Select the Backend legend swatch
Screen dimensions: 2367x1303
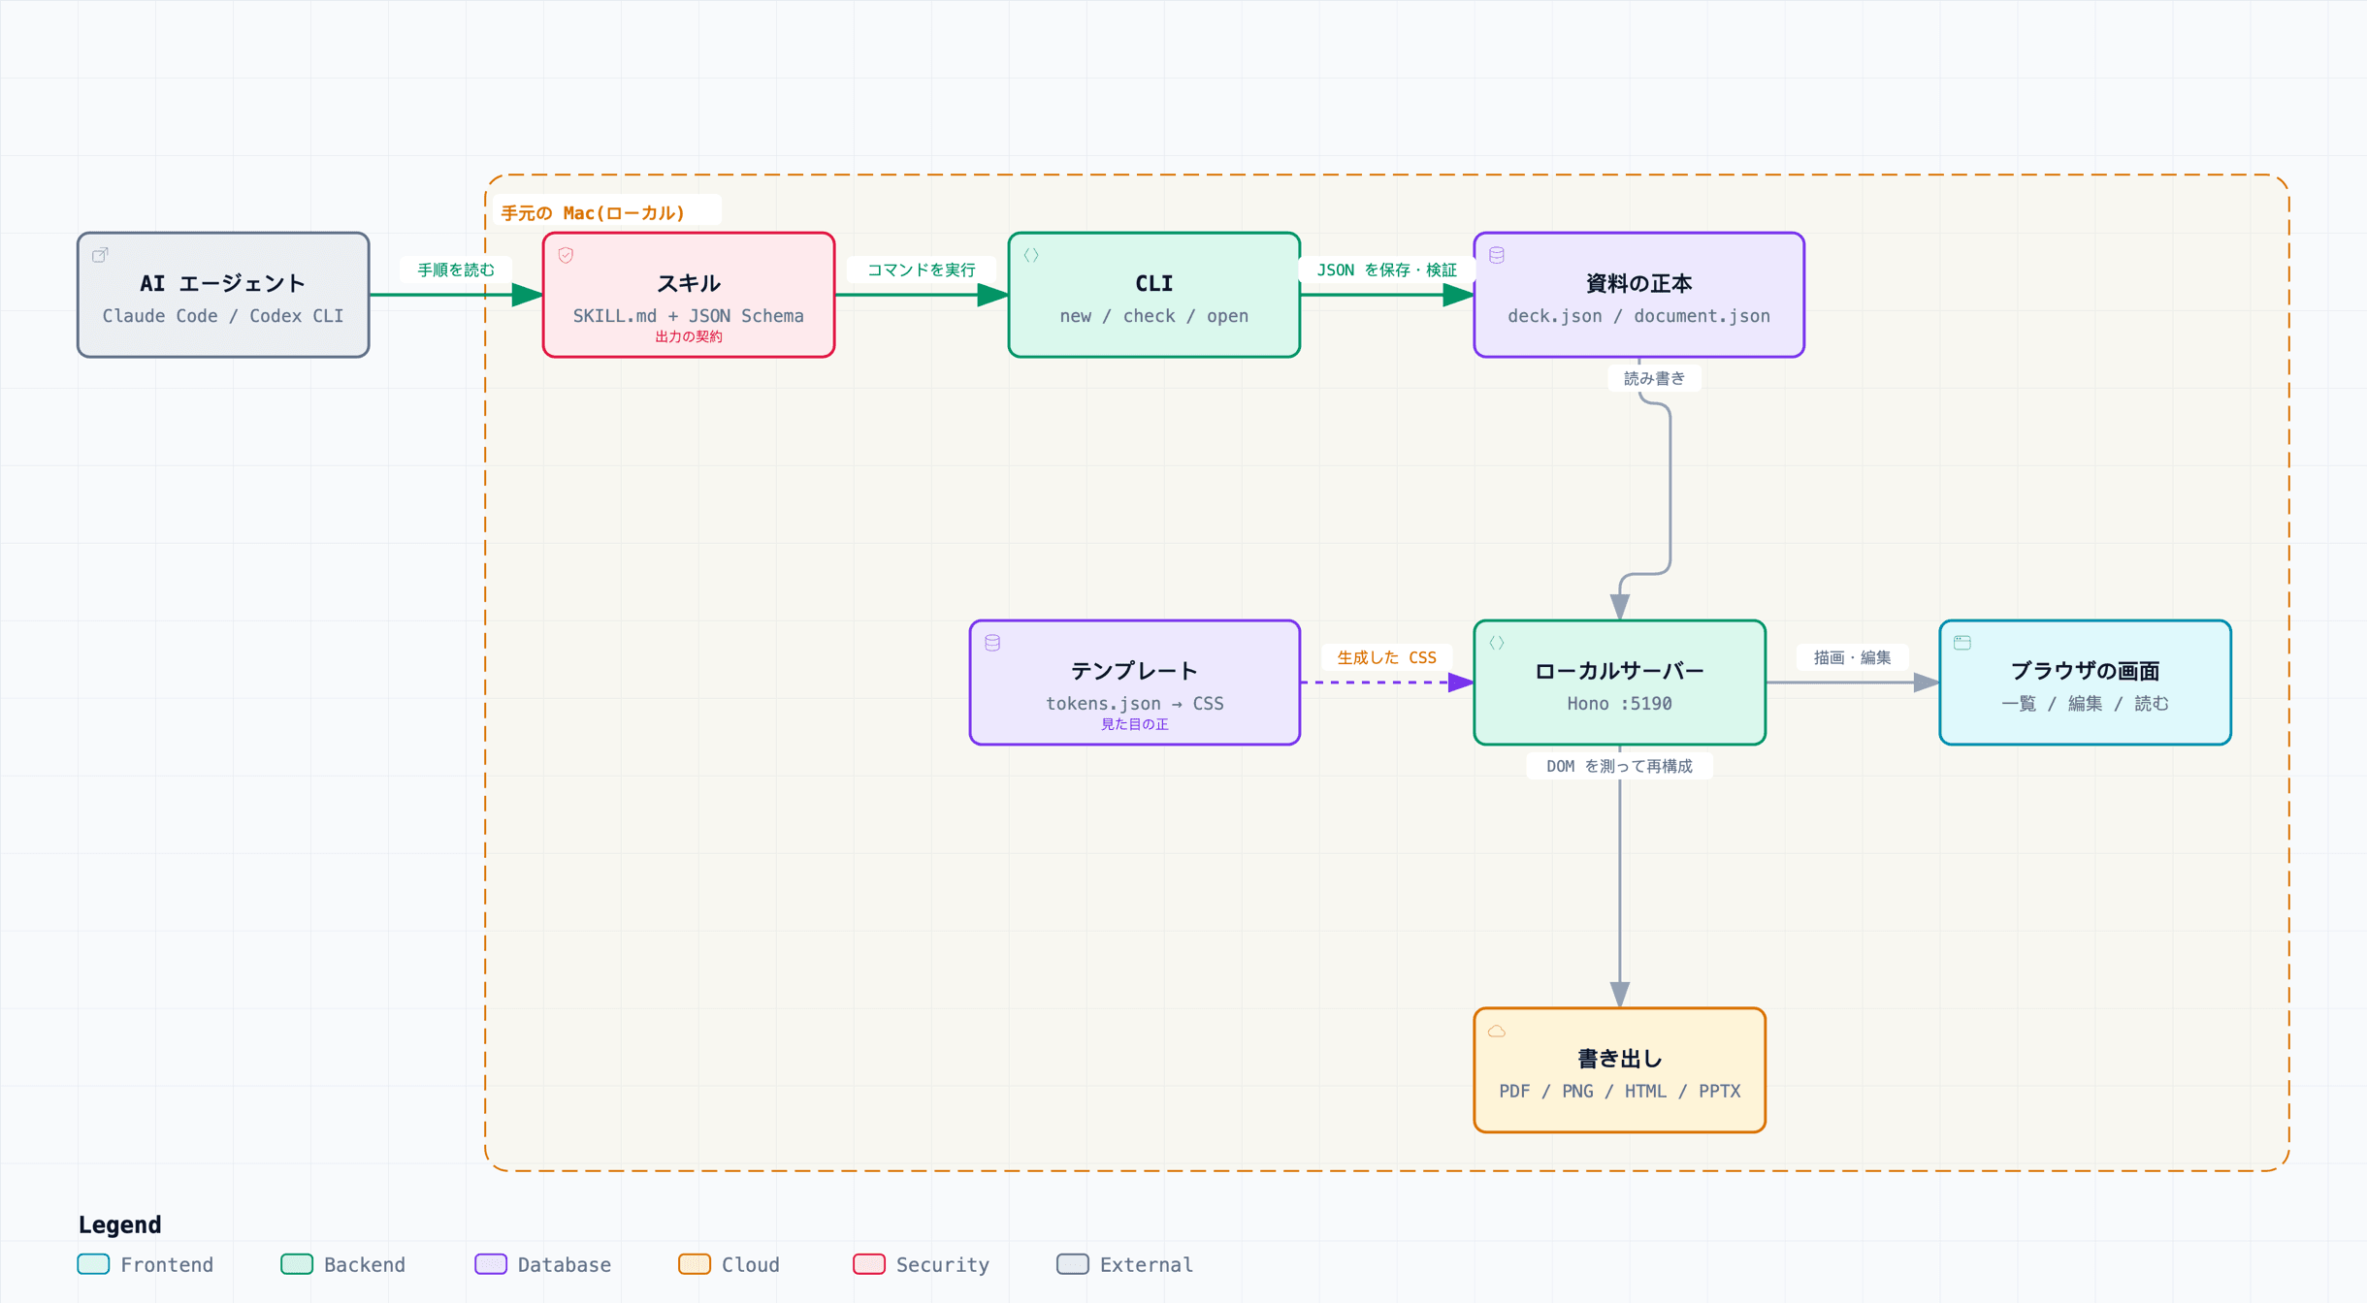tap(297, 1264)
